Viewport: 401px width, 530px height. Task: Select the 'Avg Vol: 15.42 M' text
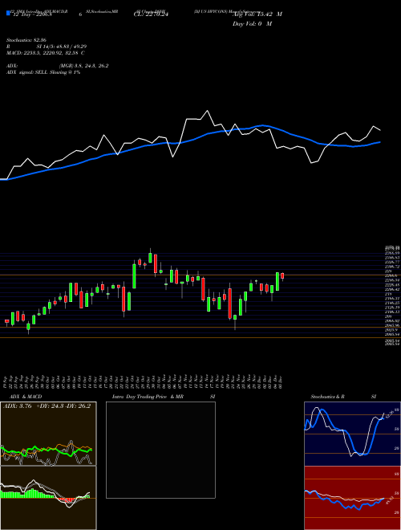[257, 14]
